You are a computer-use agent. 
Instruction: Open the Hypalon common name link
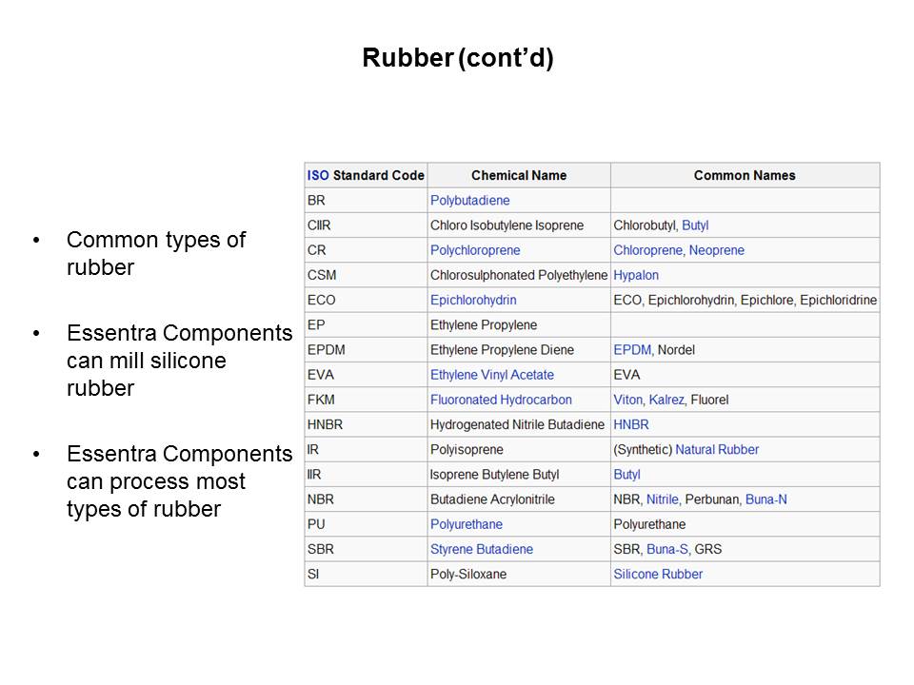(636, 275)
